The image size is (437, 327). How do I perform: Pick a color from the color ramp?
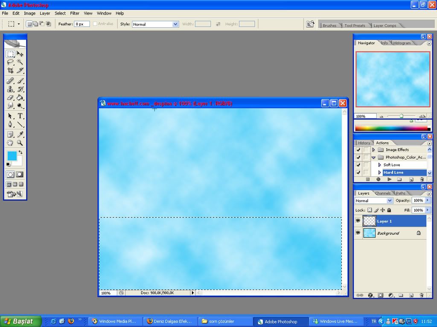pyautogui.click(x=393, y=129)
